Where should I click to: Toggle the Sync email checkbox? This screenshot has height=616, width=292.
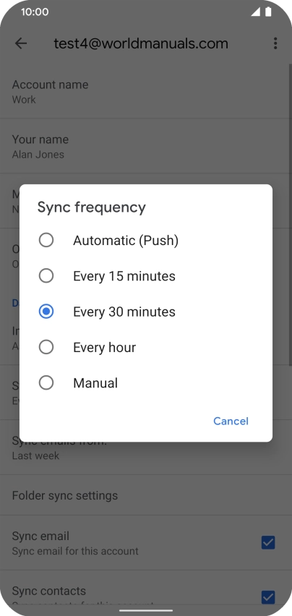click(x=268, y=542)
